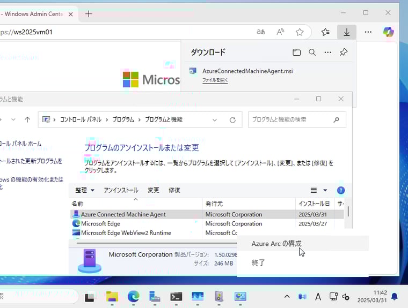Select 'Azure Arc の構成' context menu item

pos(276,244)
